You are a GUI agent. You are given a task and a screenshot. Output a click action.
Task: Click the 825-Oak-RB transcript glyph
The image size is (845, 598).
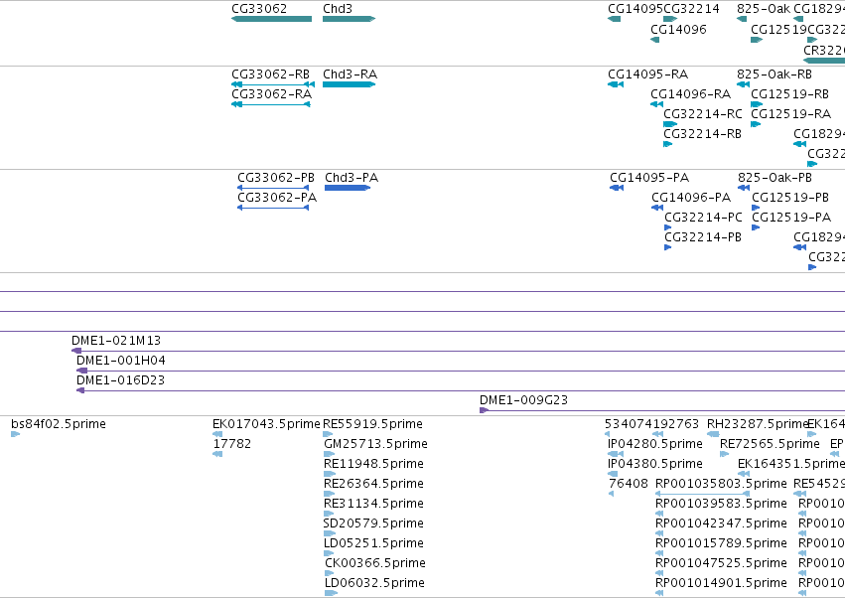[743, 84]
